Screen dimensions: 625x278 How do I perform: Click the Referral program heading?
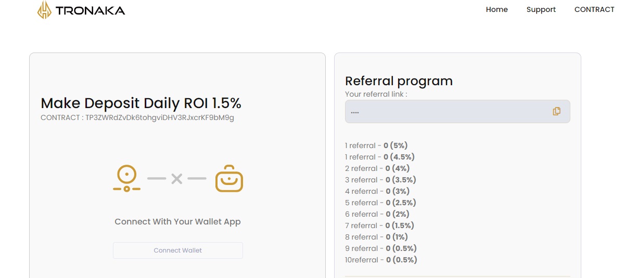(x=399, y=81)
